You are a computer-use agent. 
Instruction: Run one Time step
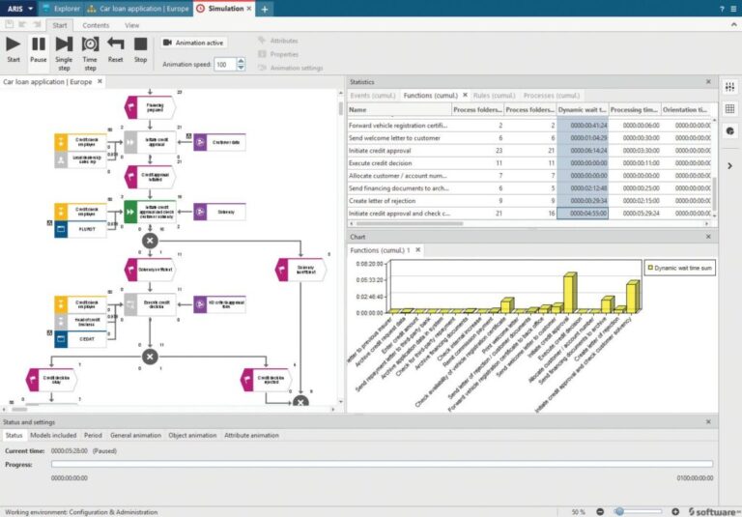pos(90,44)
